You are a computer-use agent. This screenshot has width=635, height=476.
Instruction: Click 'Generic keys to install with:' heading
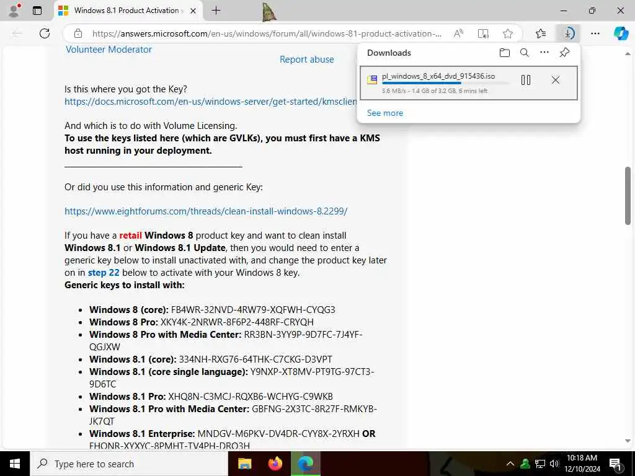124,285
